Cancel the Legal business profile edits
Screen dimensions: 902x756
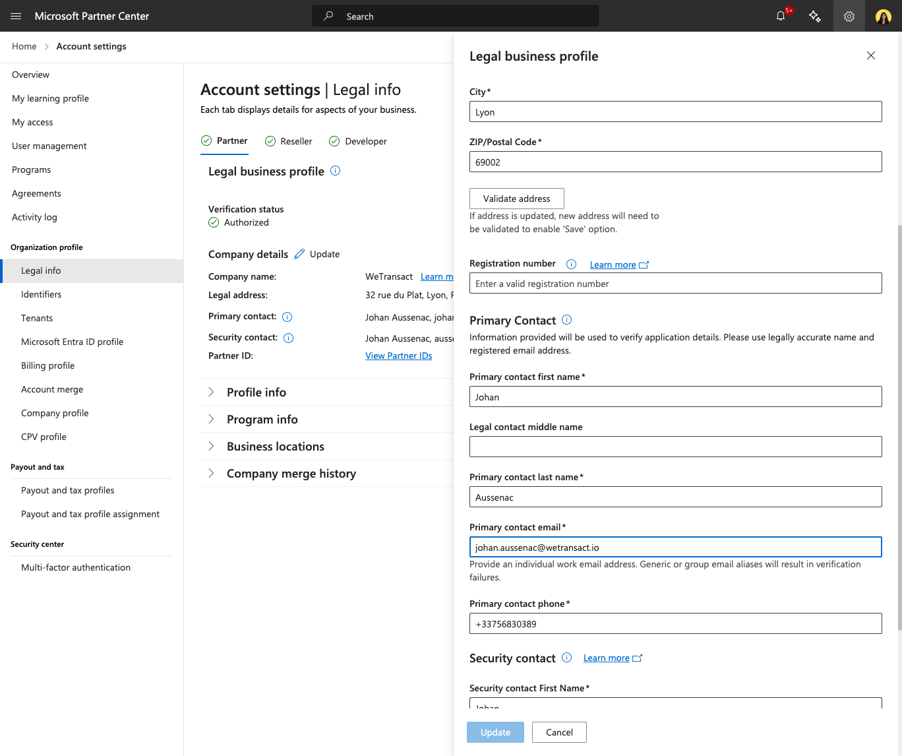click(x=559, y=732)
